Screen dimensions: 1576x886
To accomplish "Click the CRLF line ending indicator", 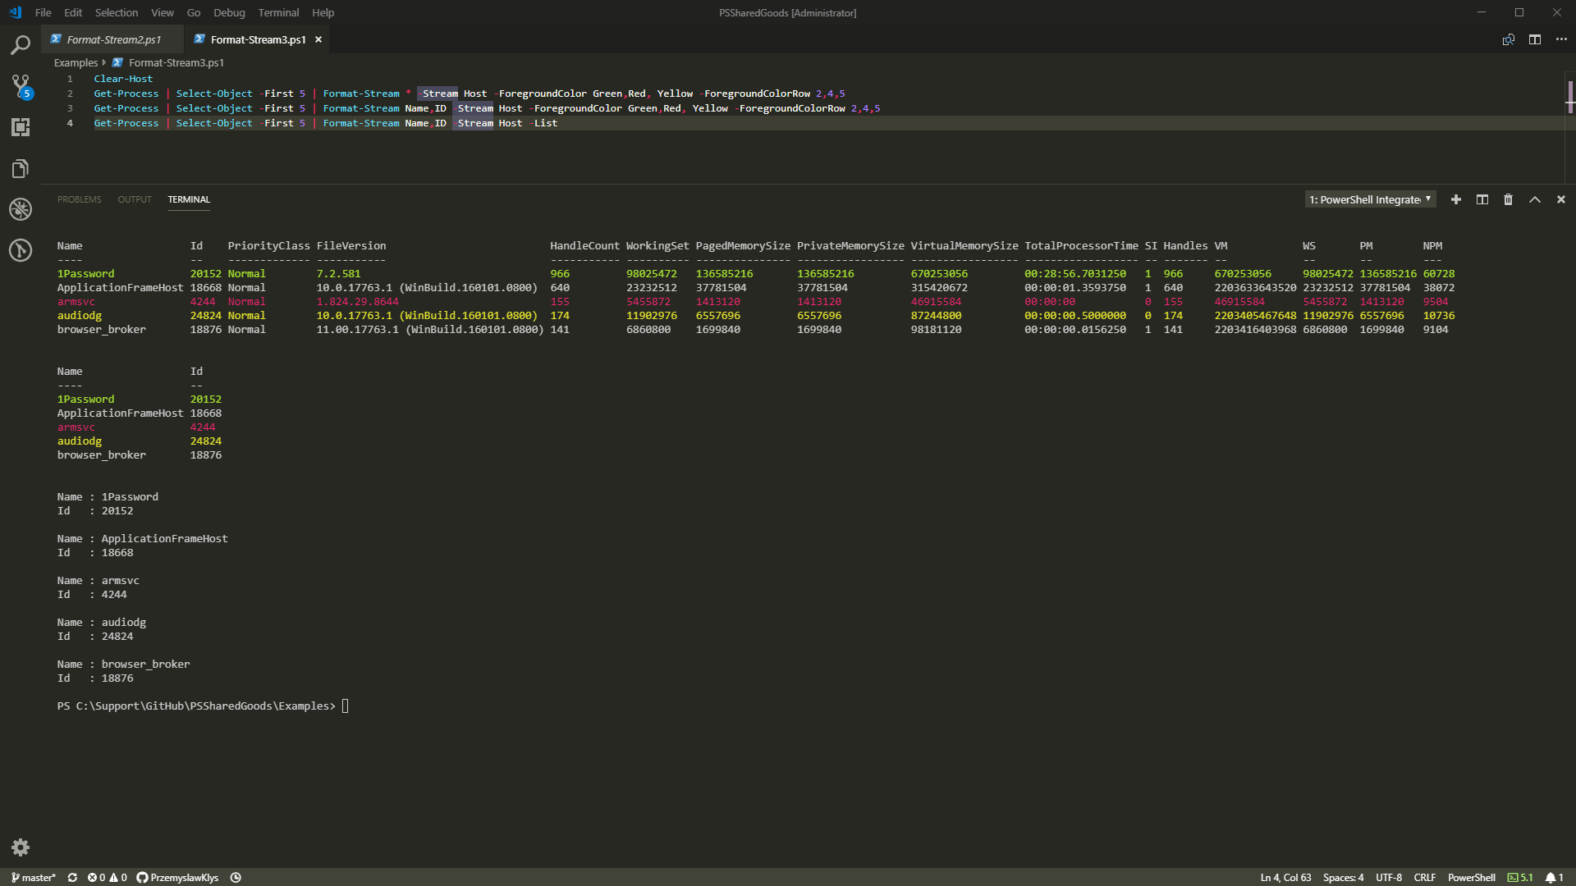I will pos(1424,877).
